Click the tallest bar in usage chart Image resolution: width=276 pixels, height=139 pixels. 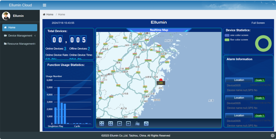[x=58, y=105]
